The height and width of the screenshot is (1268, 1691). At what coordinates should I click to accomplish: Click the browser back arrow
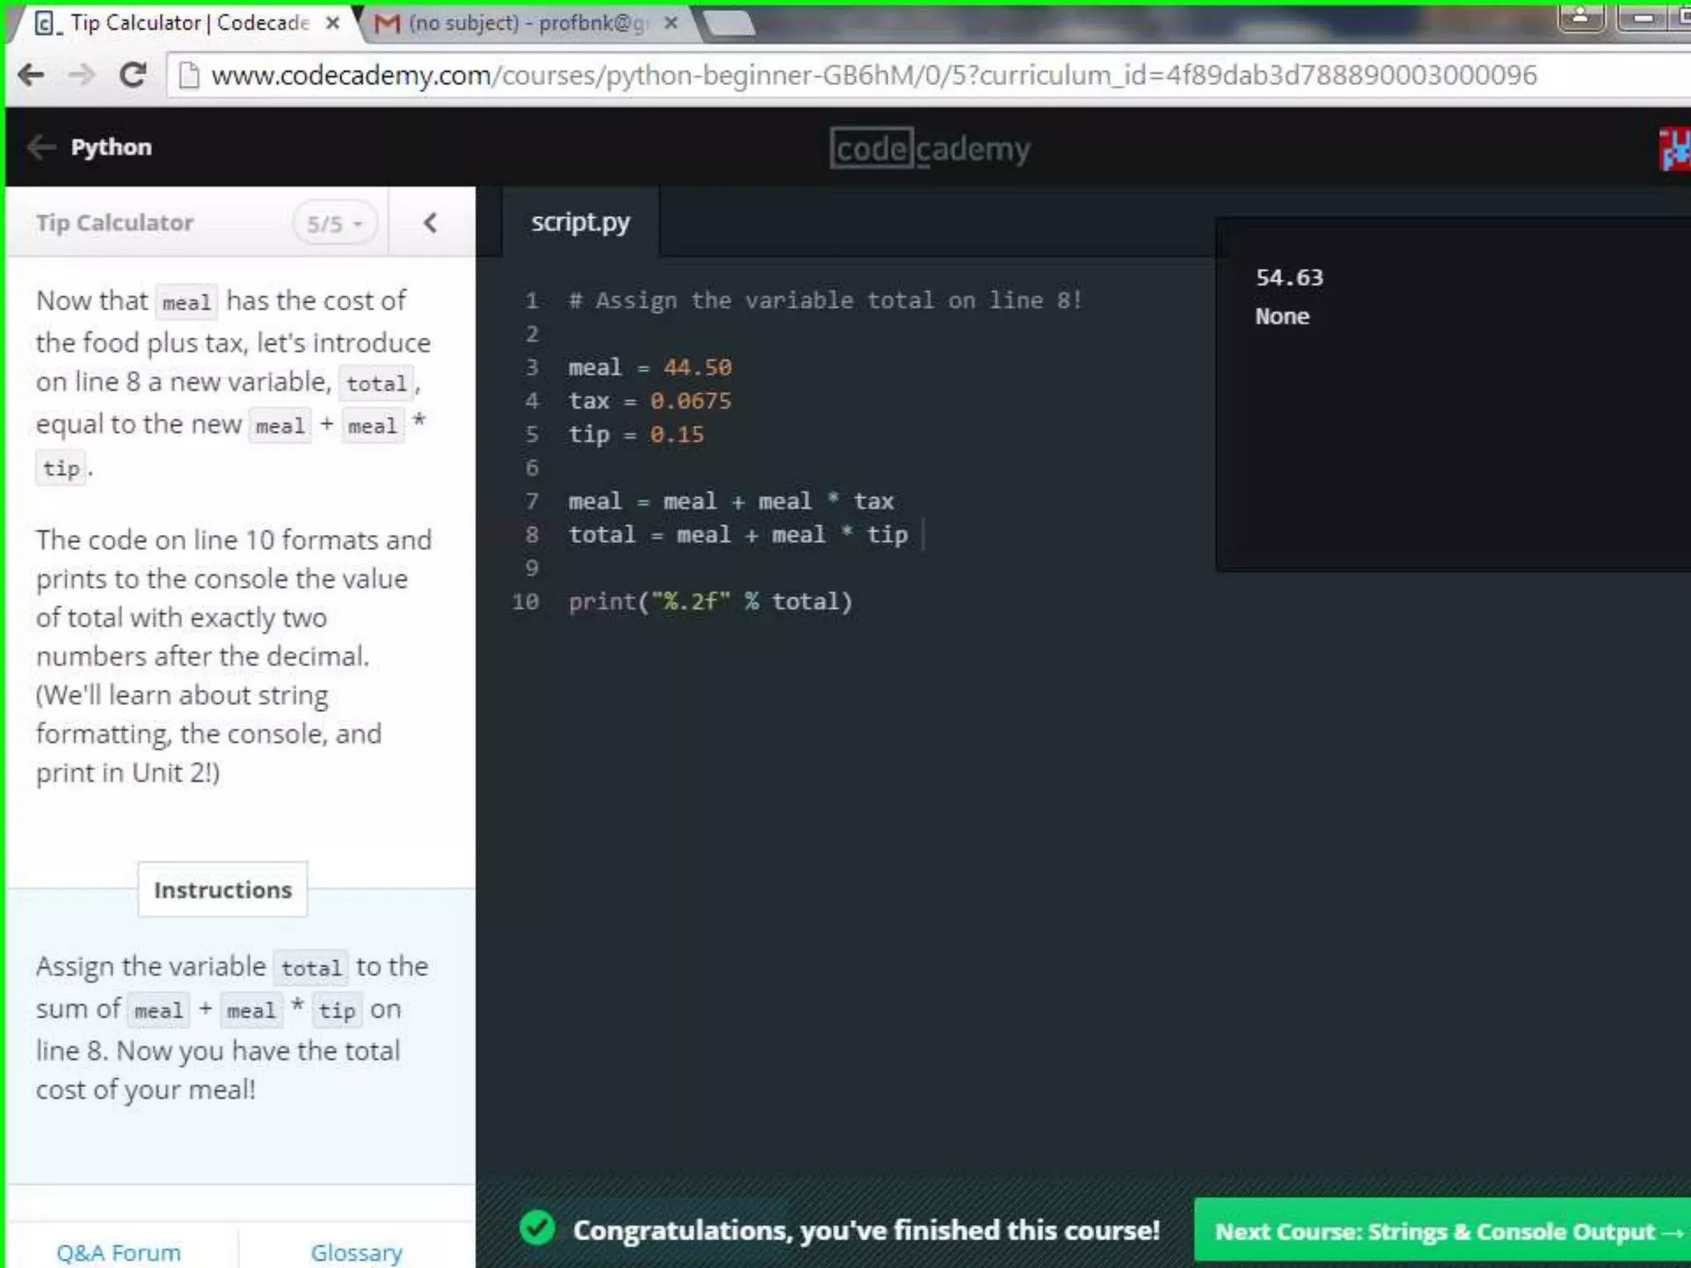[31, 76]
